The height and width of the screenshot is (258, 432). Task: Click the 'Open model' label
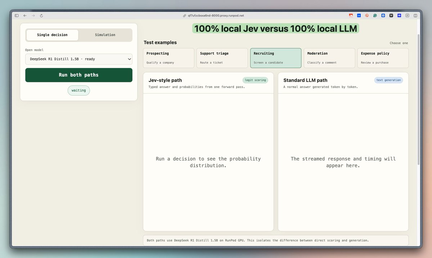pyautogui.click(x=34, y=50)
